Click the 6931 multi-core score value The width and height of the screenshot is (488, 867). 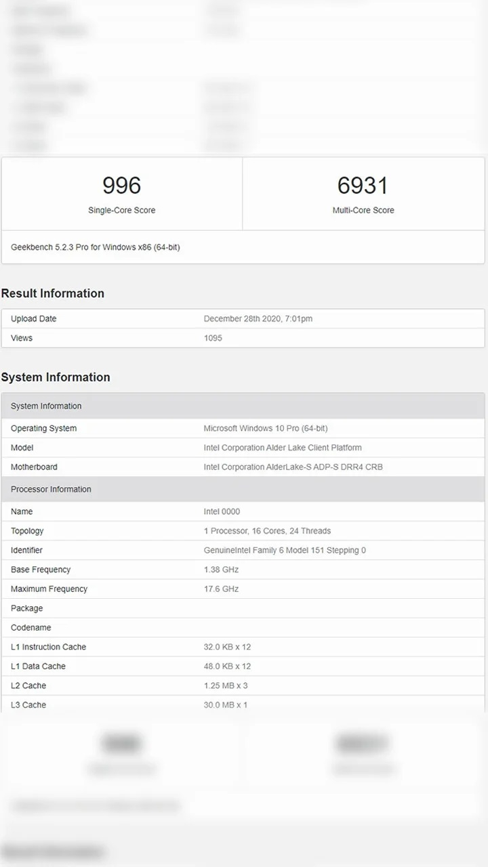click(x=363, y=186)
